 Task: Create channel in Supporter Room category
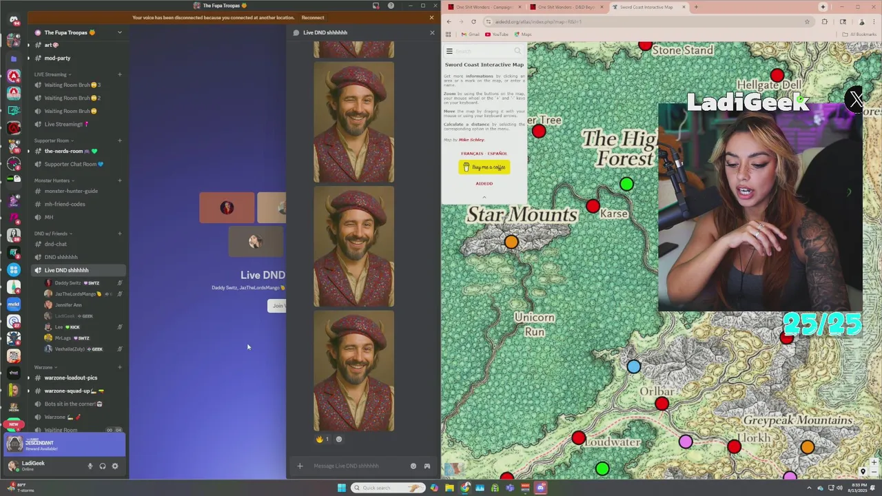[x=120, y=141]
